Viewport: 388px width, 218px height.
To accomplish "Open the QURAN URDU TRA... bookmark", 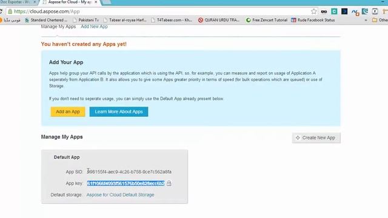I will [219, 20].
